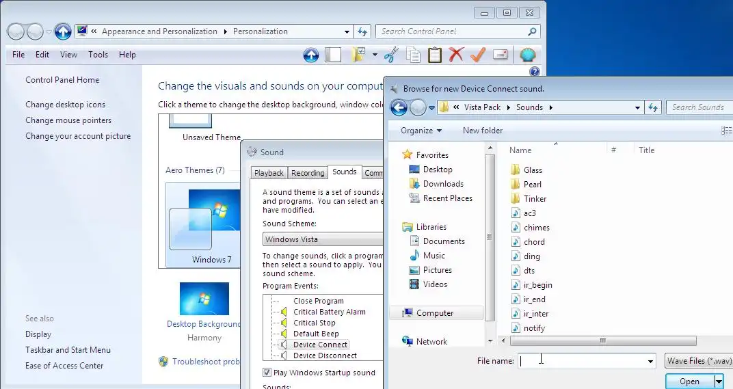The width and height of the screenshot is (733, 389).
Task: Click the blue Help question mark icon
Action: click(535, 72)
